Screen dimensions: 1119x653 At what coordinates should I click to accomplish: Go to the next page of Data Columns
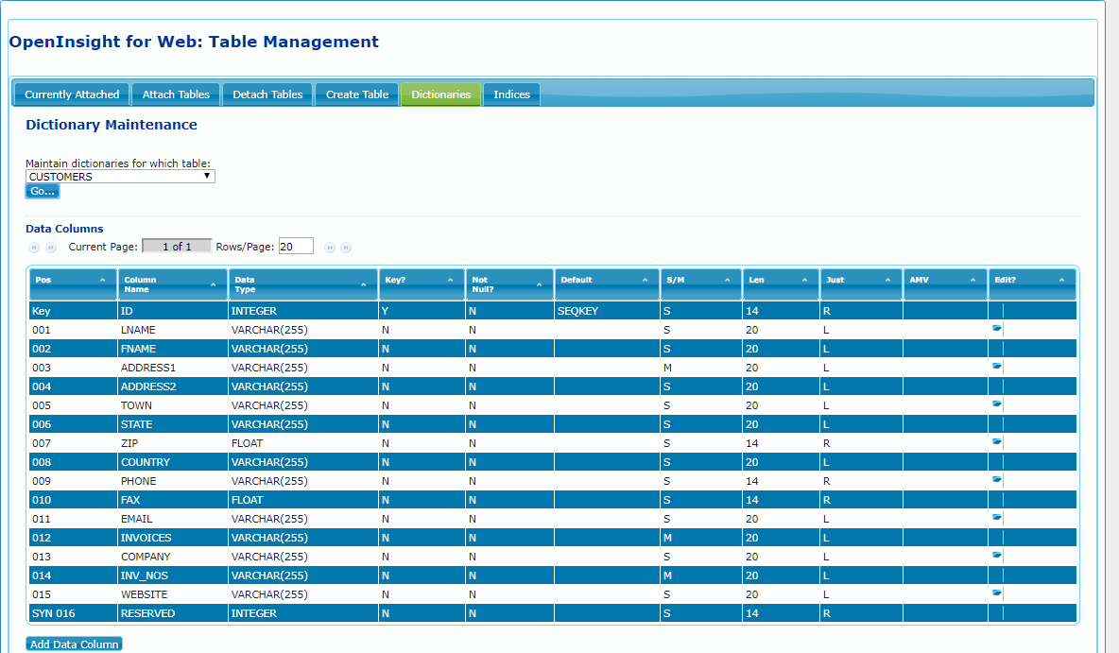click(330, 248)
